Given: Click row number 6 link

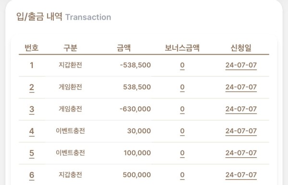Looking at the screenshot, I should pyautogui.click(x=32, y=175).
